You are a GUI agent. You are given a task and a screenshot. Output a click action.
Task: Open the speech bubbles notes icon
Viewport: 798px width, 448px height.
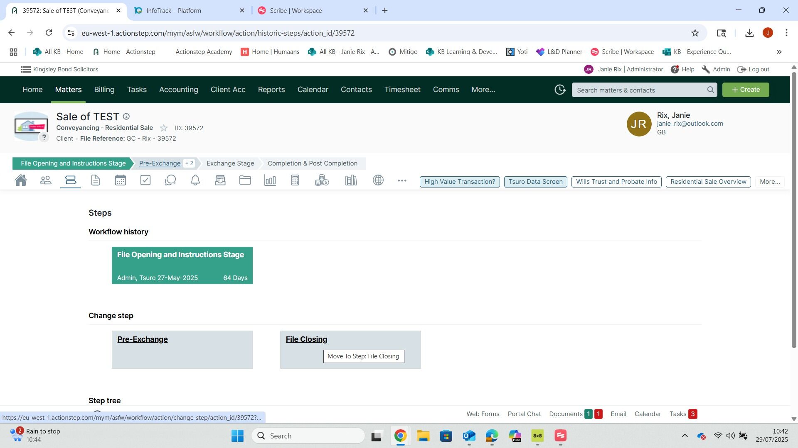170,180
